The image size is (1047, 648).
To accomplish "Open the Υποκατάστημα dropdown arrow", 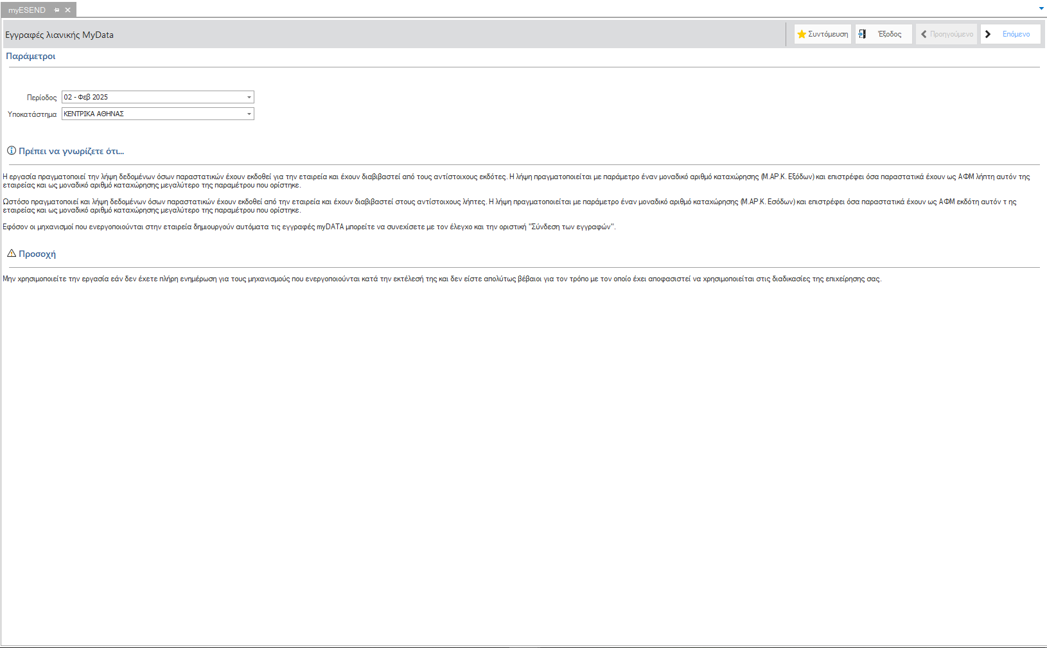I will click(x=249, y=114).
